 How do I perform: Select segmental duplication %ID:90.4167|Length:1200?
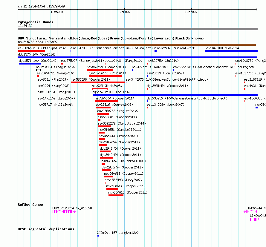pyautogui.click(x=118, y=233)
